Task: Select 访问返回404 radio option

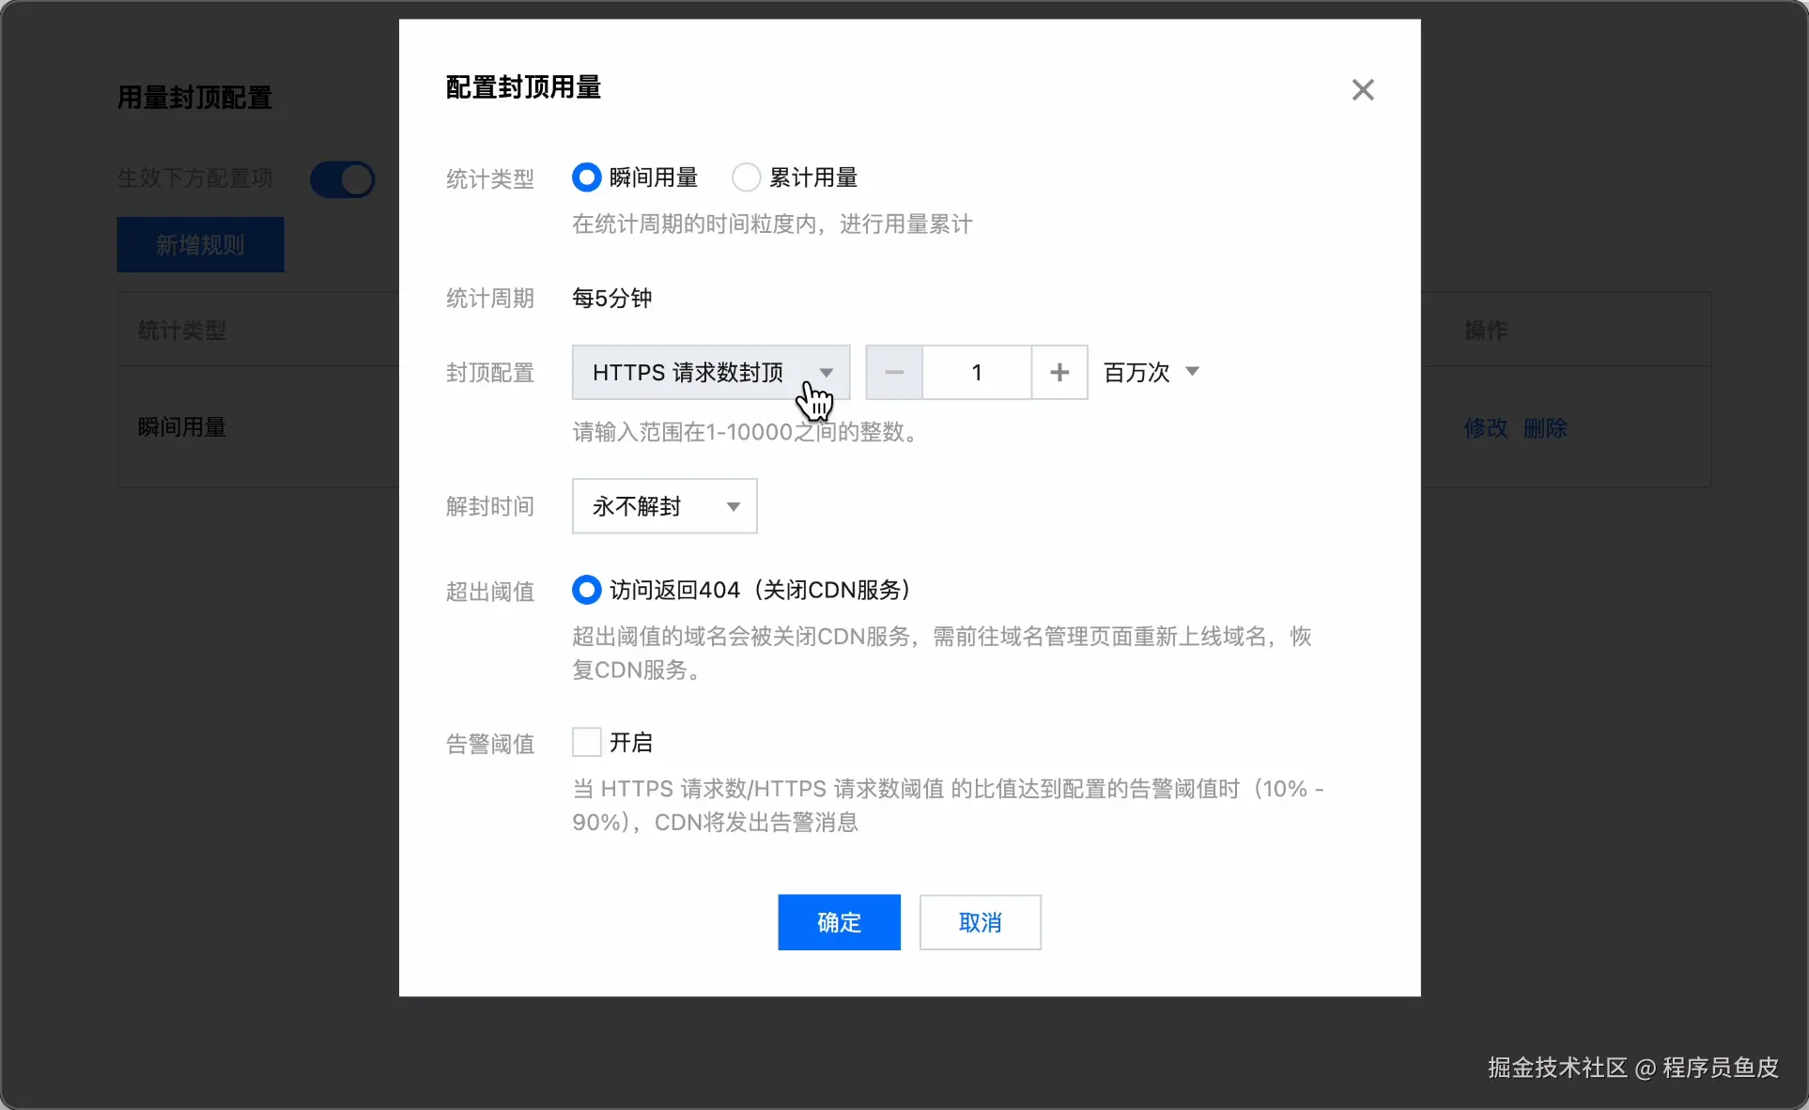Action: click(587, 590)
